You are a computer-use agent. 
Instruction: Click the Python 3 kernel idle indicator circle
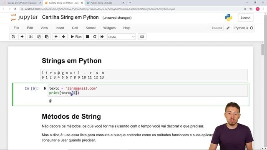(x=252, y=28)
